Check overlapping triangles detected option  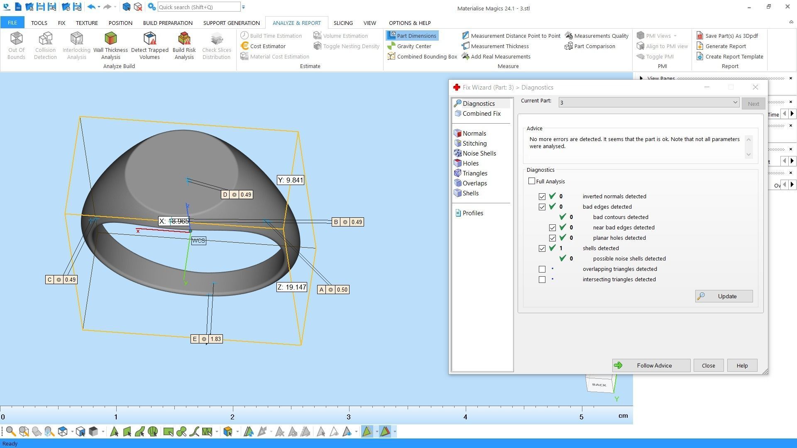click(542, 269)
